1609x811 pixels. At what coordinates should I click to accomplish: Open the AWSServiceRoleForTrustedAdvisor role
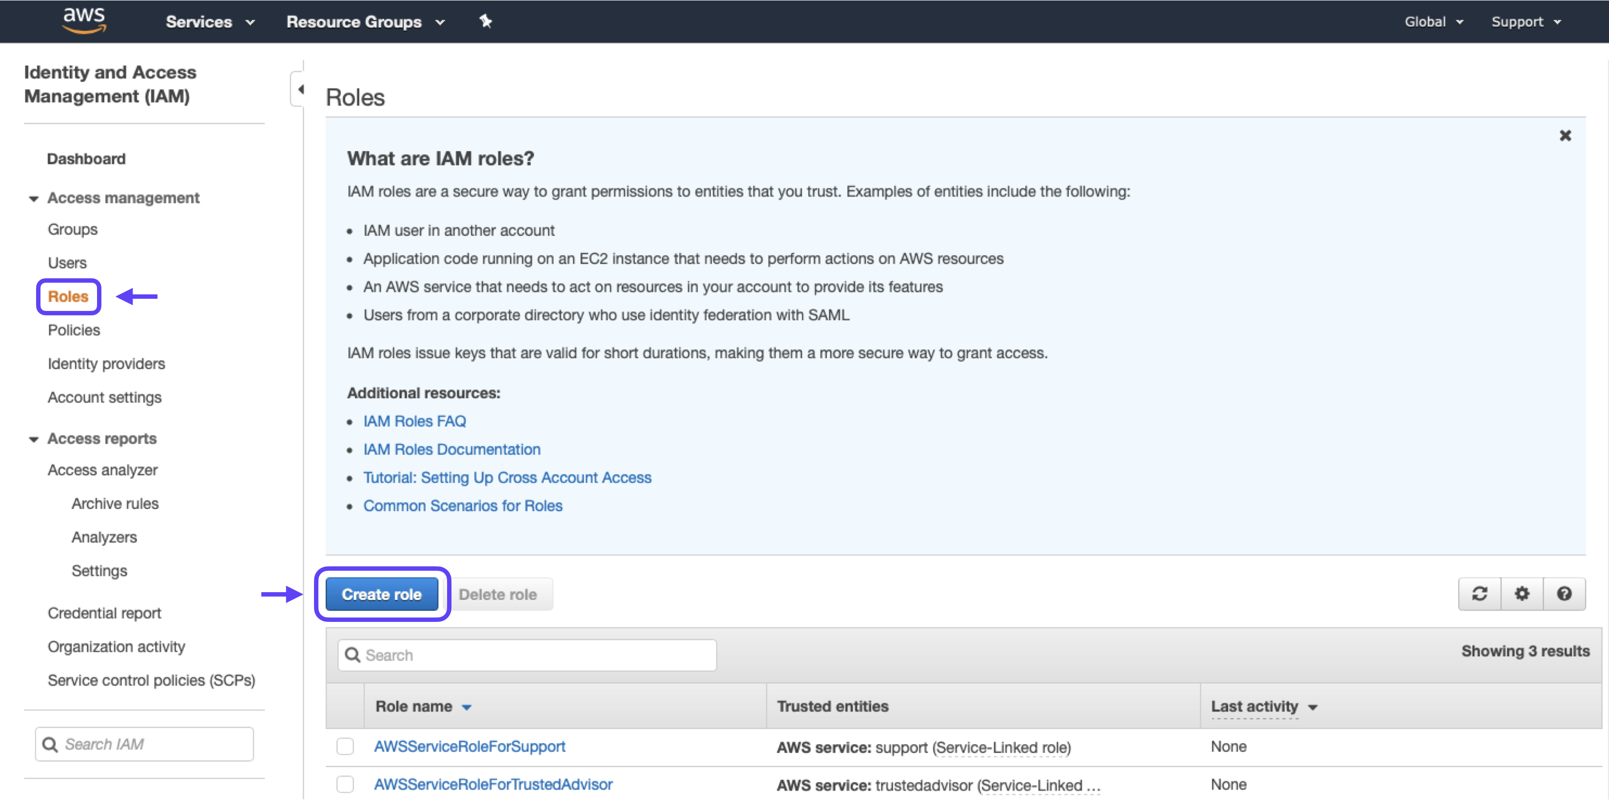(493, 785)
